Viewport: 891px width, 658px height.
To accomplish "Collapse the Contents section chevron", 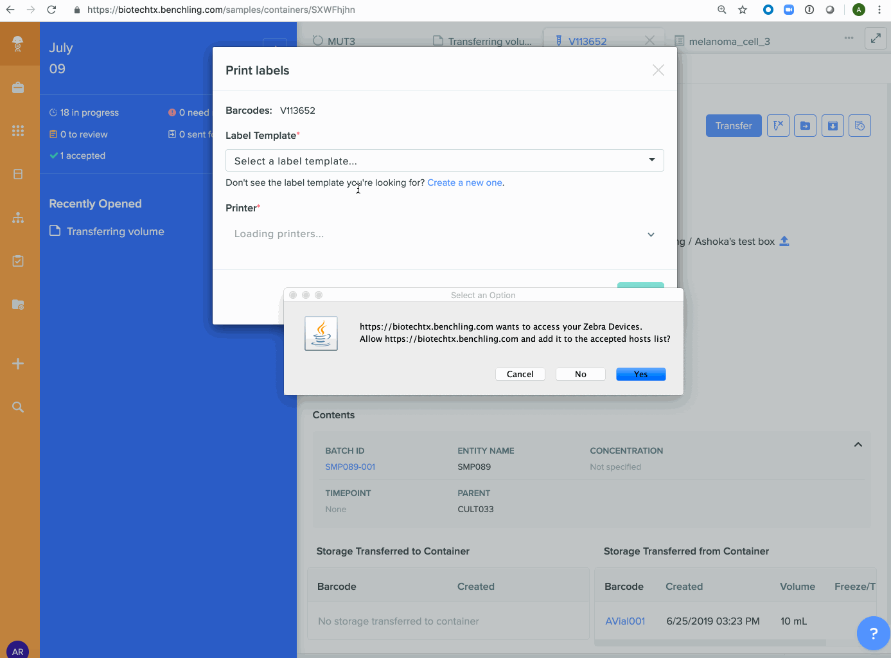I will point(858,445).
